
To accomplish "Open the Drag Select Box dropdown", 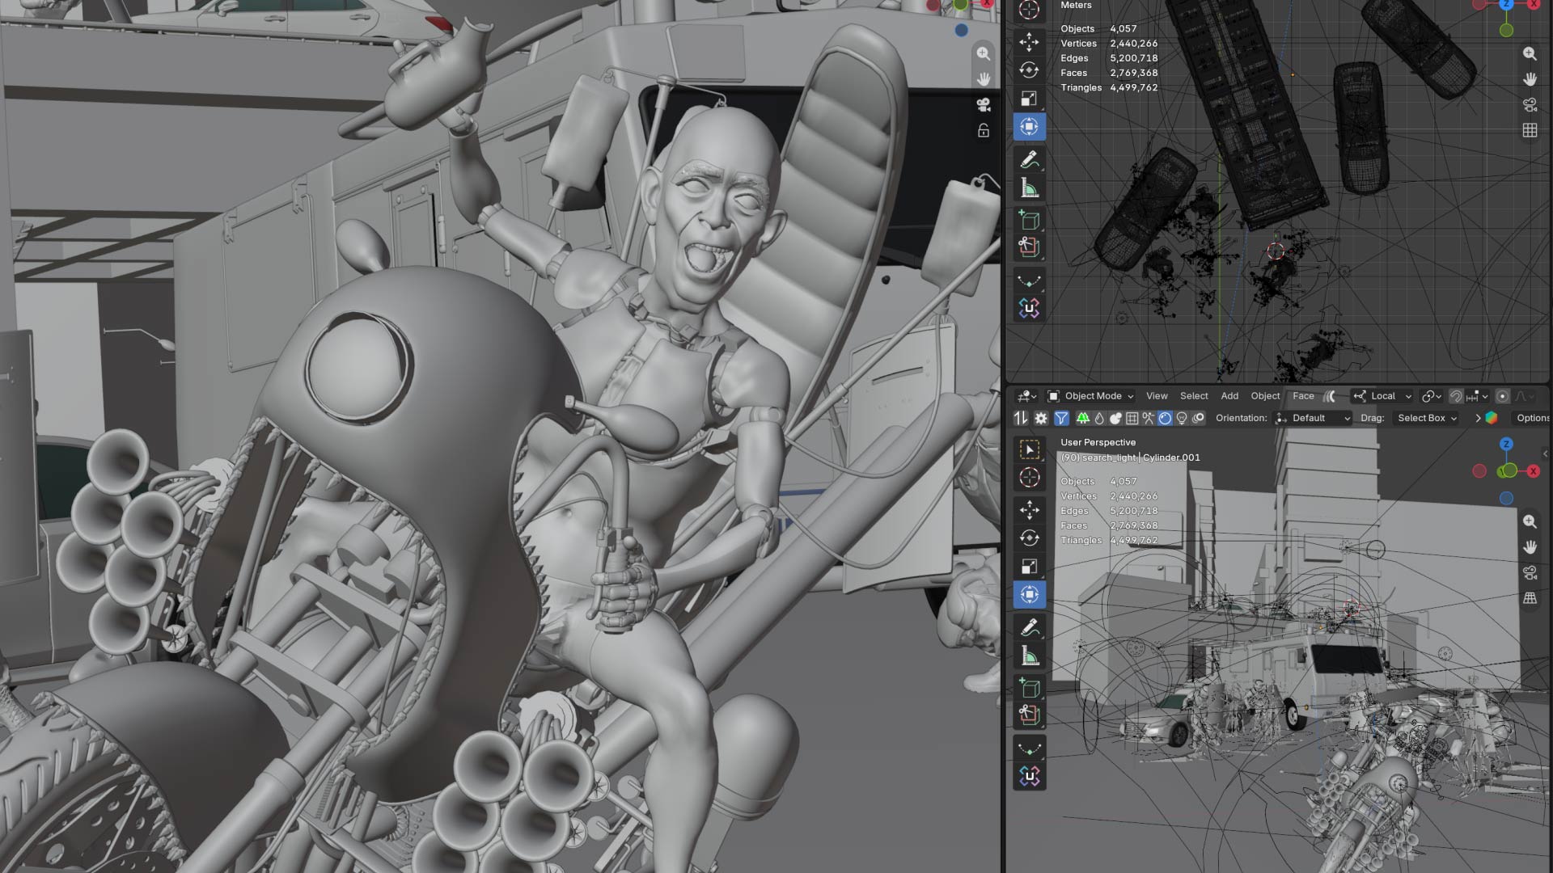I will coord(1428,418).
